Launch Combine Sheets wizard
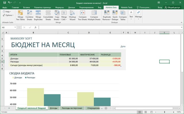Screen dimensions: 184x114 click(x=29, y=15)
